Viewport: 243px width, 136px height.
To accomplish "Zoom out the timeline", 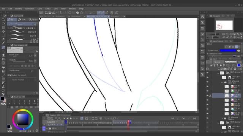I will click(x=57, y=118).
